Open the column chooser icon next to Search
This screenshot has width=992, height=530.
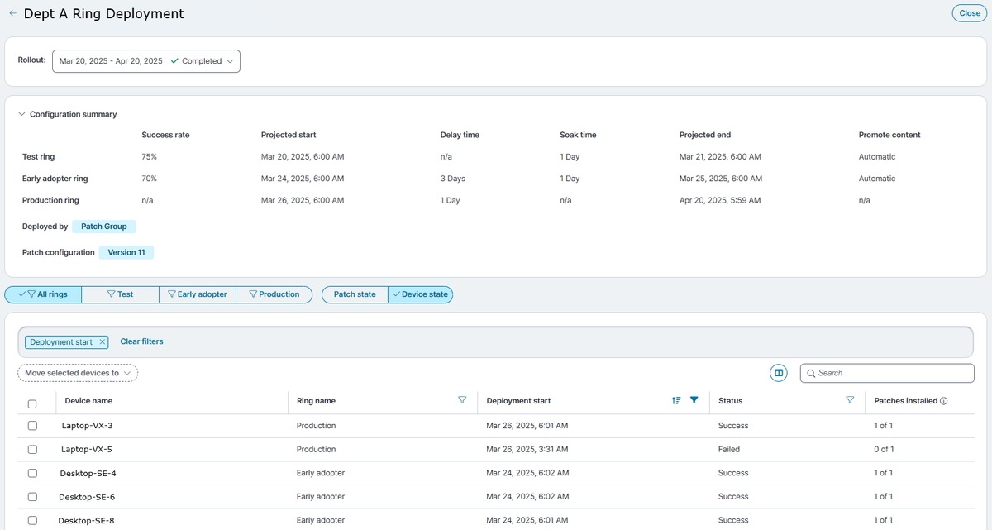click(x=778, y=373)
